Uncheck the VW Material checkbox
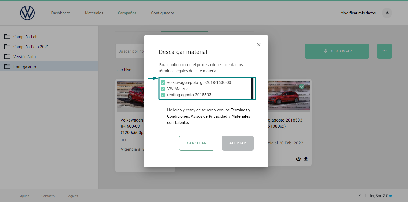 pyautogui.click(x=163, y=89)
